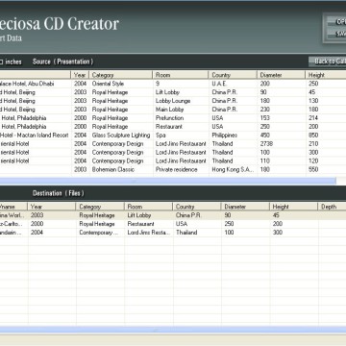Select Bohemian Classic category cell
The height and width of the screenshot is (346, 346).
point(113,169)
